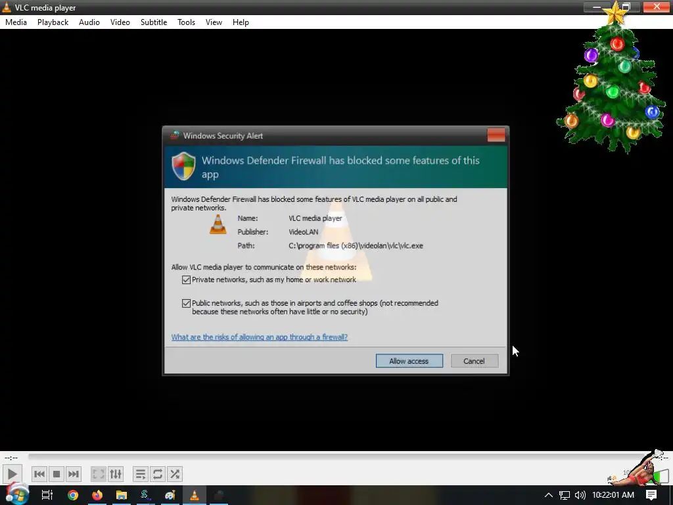Uncheck the Public networks checkbox

[x=186, y=304]
